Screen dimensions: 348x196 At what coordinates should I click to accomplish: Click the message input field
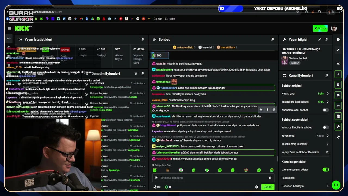[213, 178]
